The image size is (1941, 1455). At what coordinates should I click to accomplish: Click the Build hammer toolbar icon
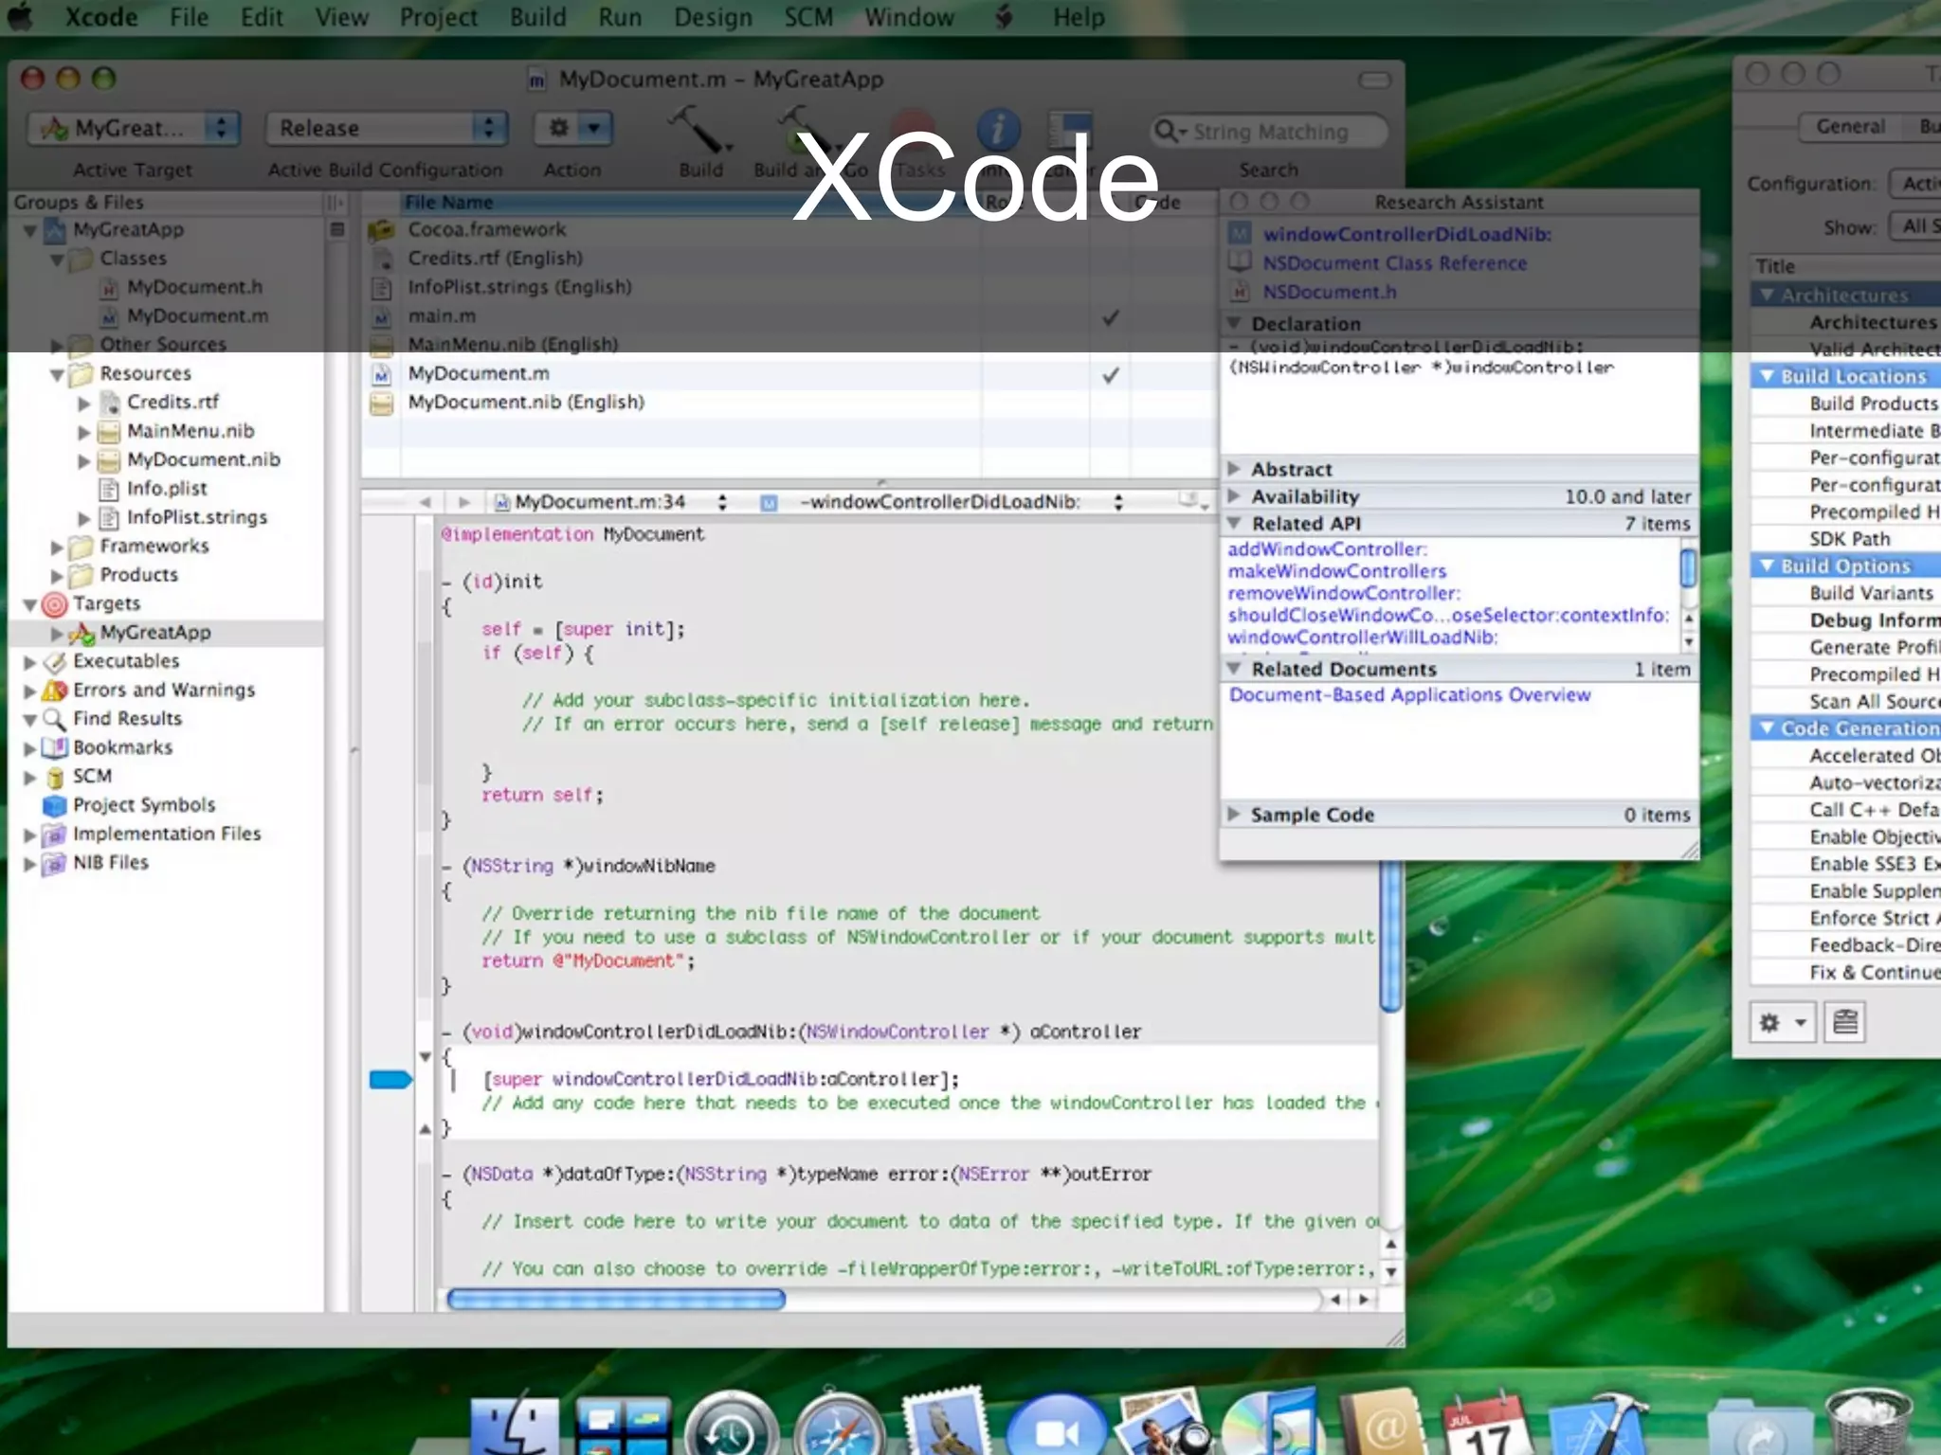699,130
